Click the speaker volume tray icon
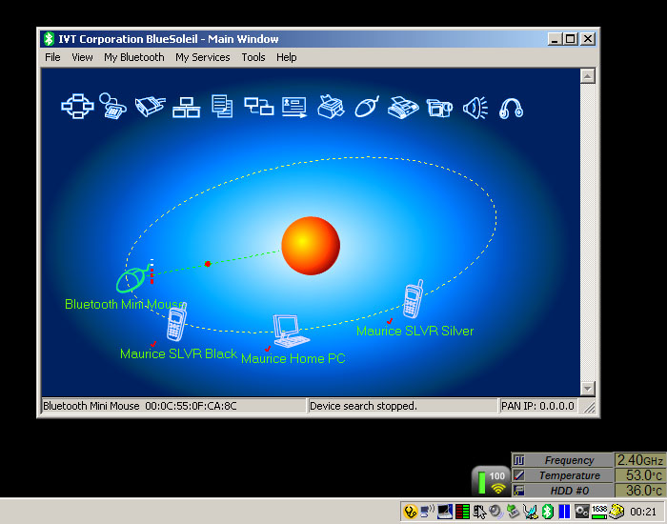Image resolution: width=667 pixels, height=524 pixels. point(495,512)
